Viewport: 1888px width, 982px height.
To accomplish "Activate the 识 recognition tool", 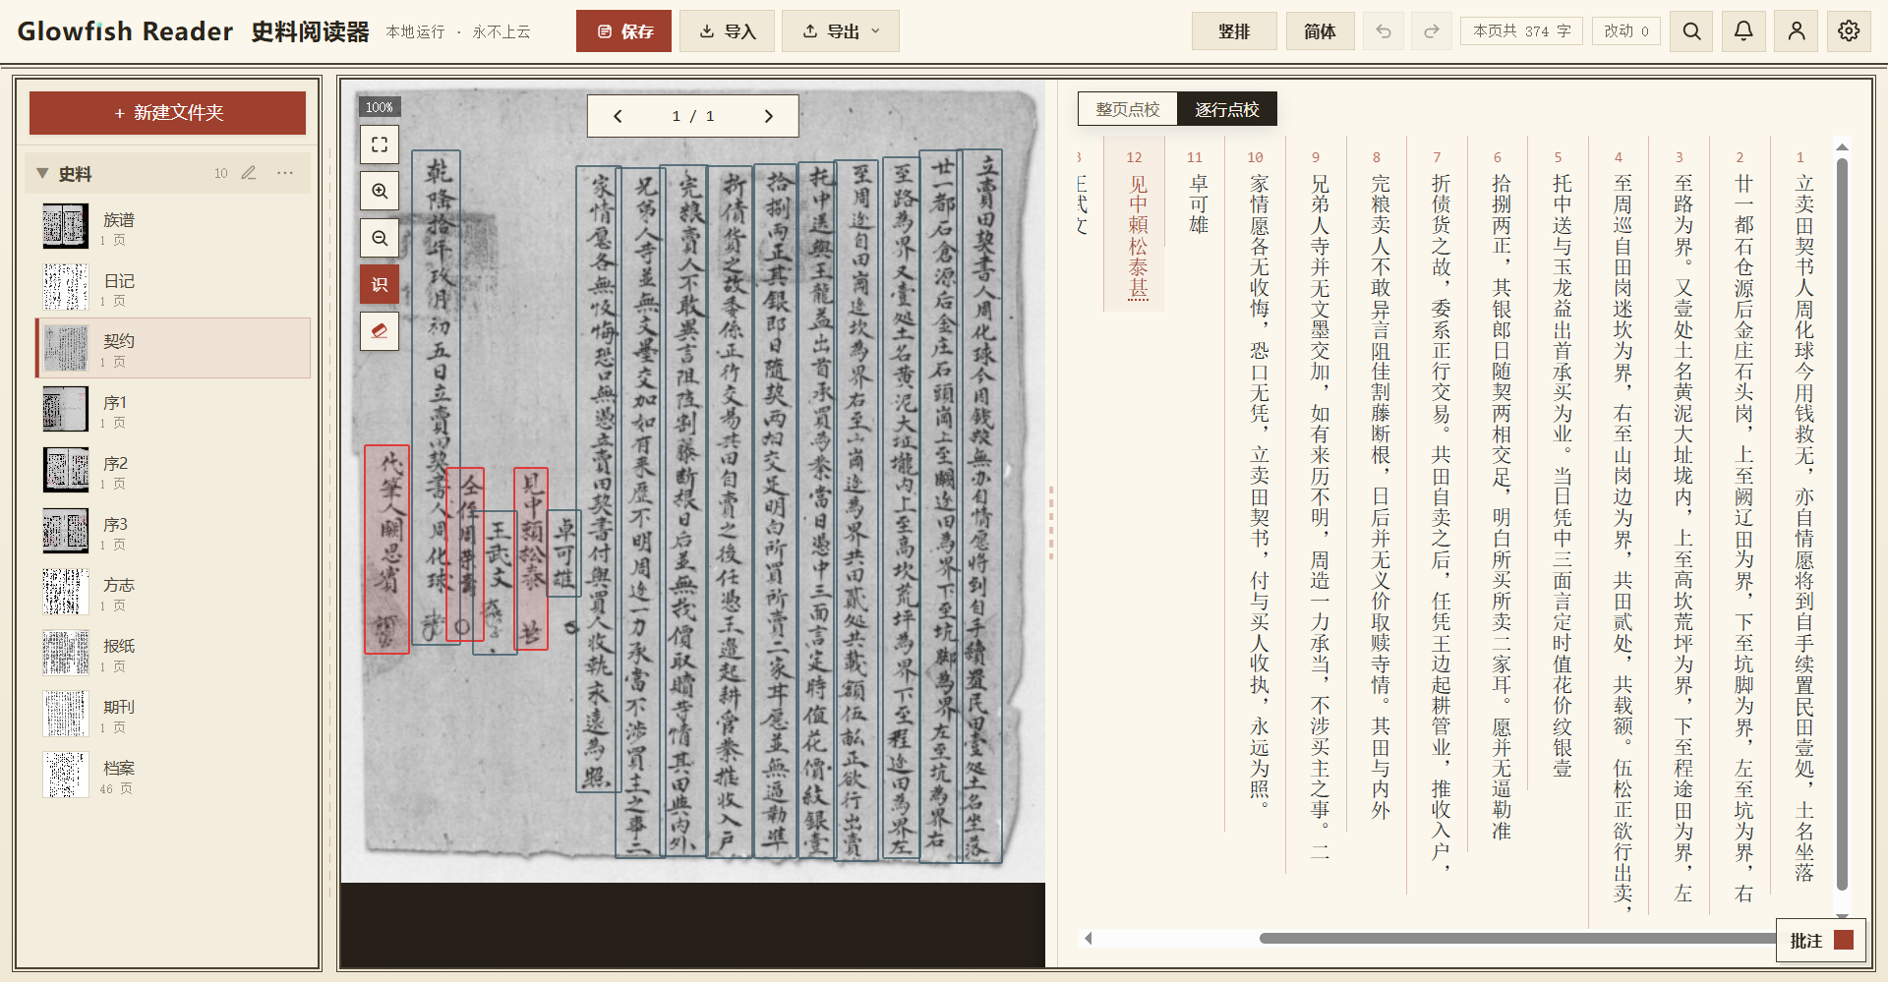I will point(380,285).
